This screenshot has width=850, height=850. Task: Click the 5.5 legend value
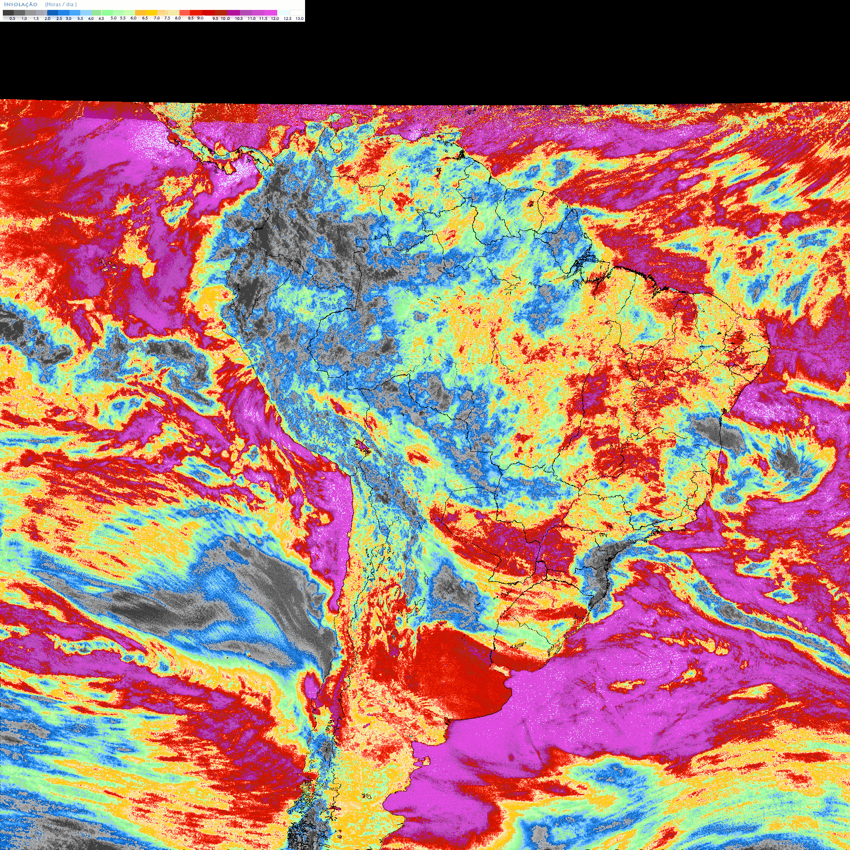point(123,18)
